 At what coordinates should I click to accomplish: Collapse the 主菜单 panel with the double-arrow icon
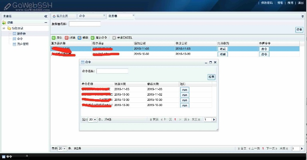coord(46,16)
